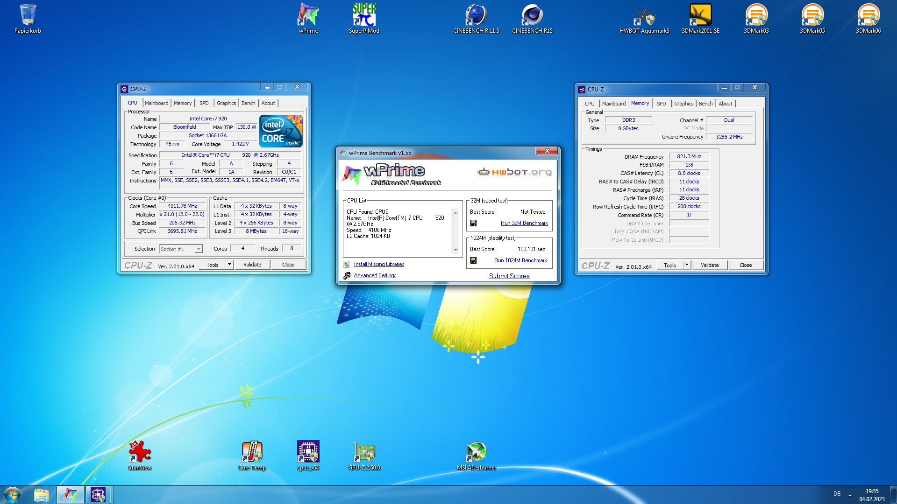Image resolution: width=897 pixels, height=504 pixels.
Task: Click the Advanced Settings wrench icon
Action: (x=347, y=276)
